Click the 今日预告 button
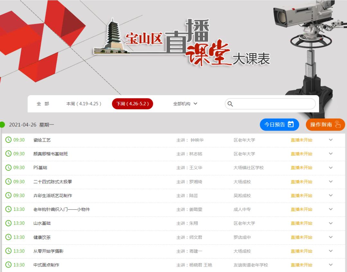This screenshot has height=272, width=347. pyautogui.click(x=279, y=124)
